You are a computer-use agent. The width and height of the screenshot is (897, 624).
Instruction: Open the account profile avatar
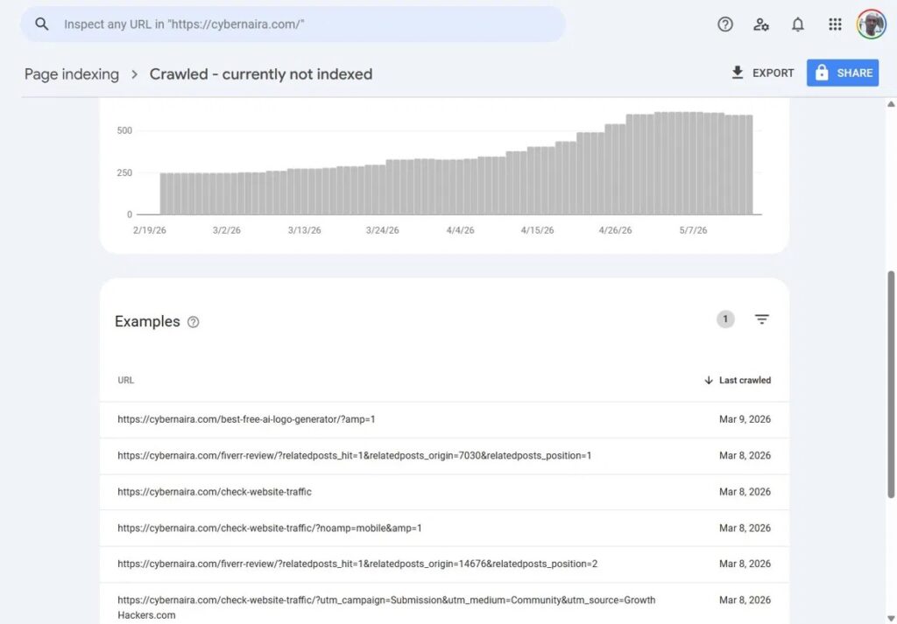(x=871, y=24)
